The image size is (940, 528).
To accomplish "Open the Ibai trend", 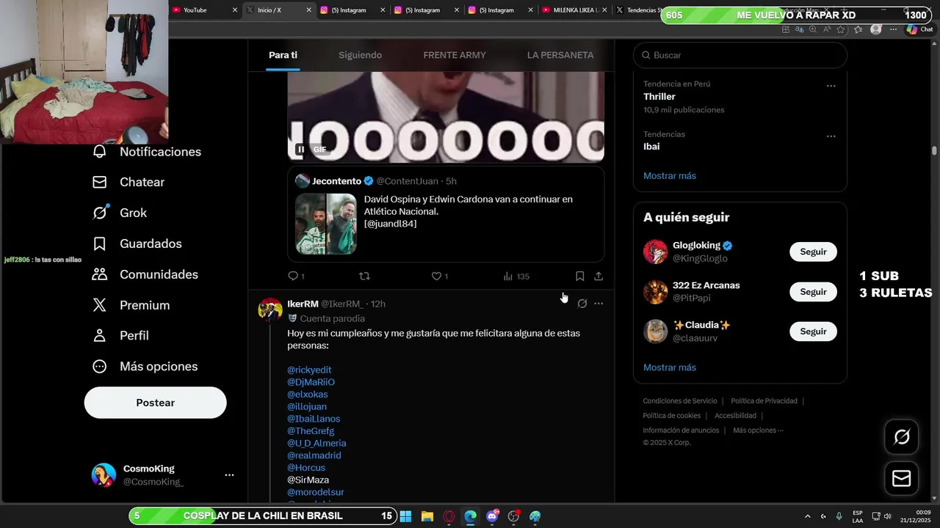I will [x=651, y=147].
